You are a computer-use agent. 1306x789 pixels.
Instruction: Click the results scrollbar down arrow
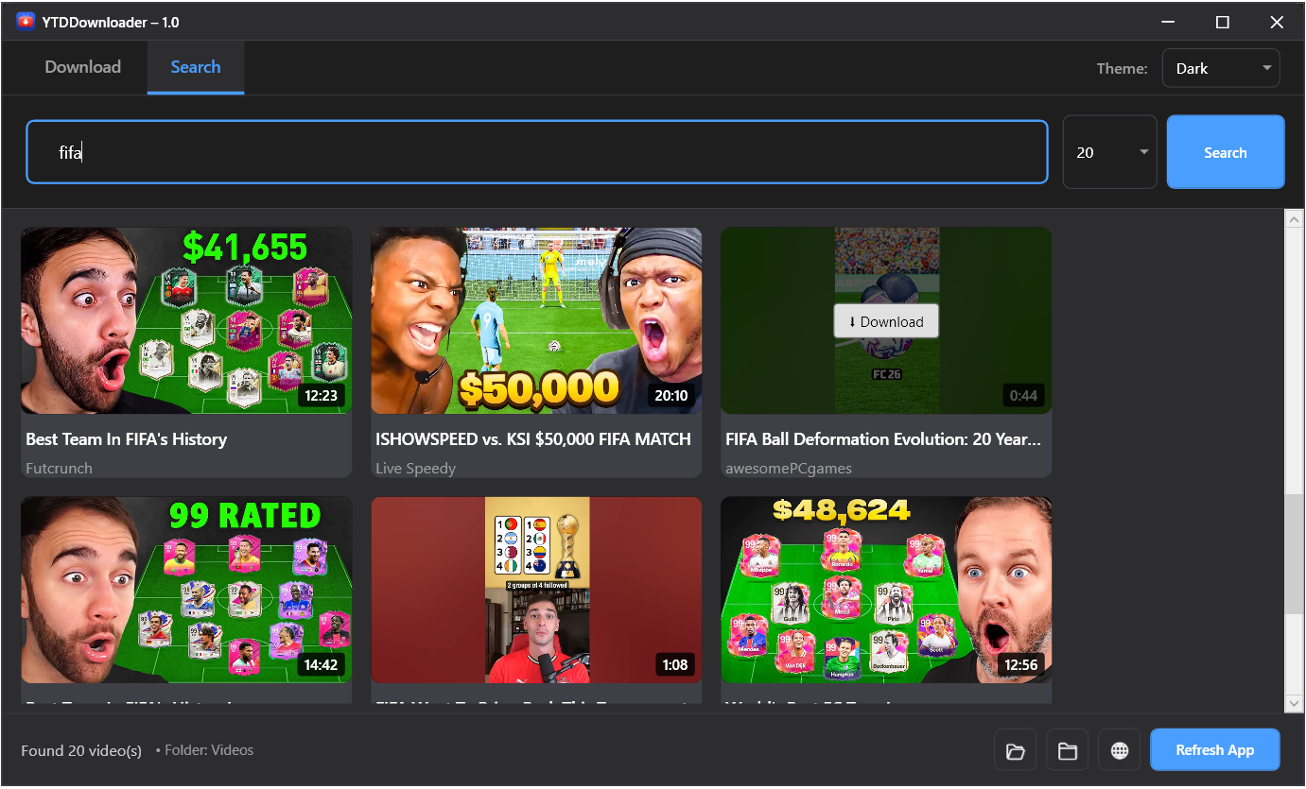(x=1294, y=702)
